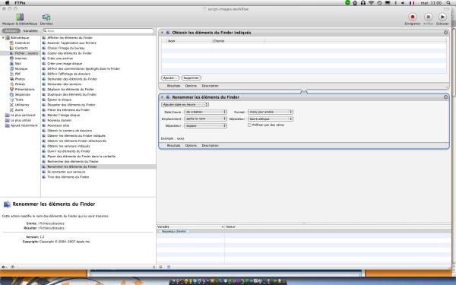Click the Supprimer button
Screen dimensions: 456x285
pos(191,78)
